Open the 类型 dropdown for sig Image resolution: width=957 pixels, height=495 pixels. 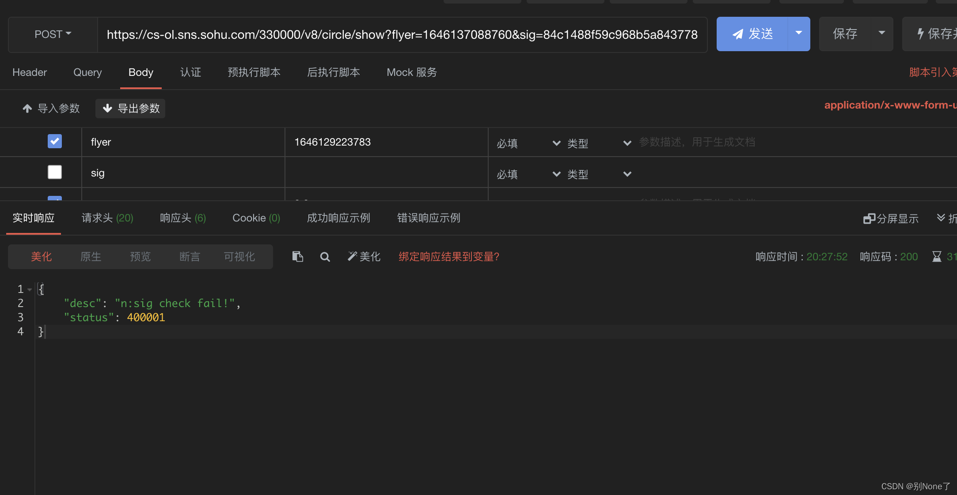click(601, 173)
